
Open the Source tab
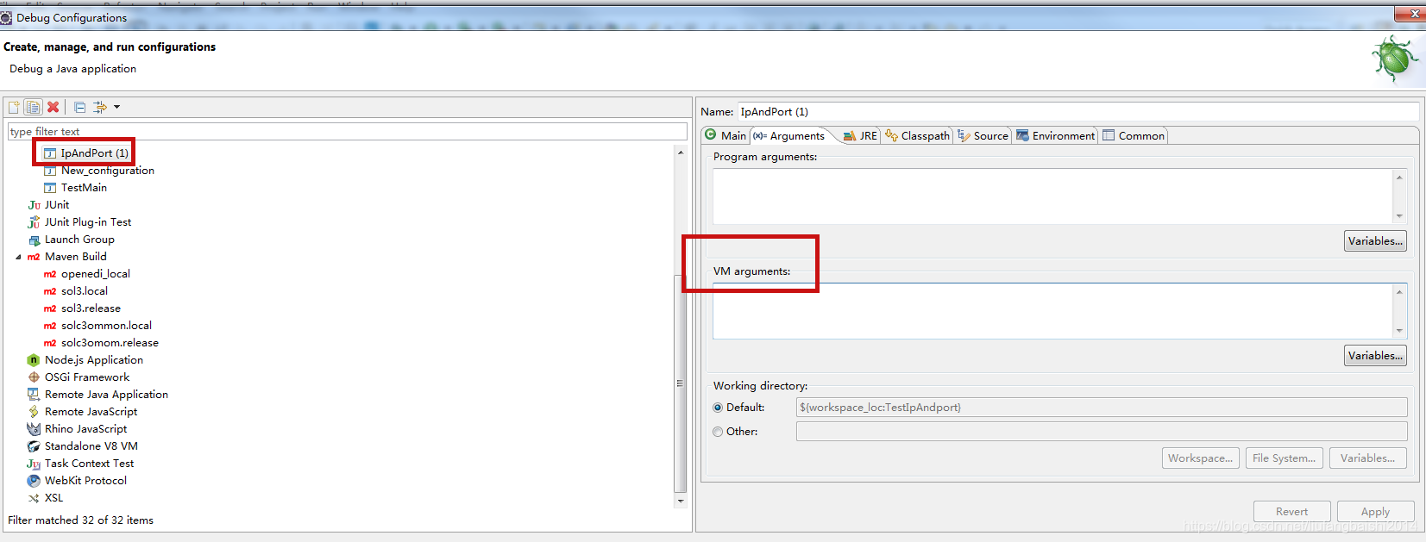point(983,135)
